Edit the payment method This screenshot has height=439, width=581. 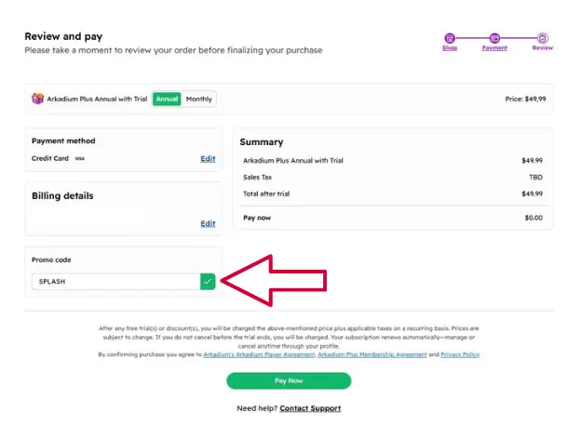[208, 159]
